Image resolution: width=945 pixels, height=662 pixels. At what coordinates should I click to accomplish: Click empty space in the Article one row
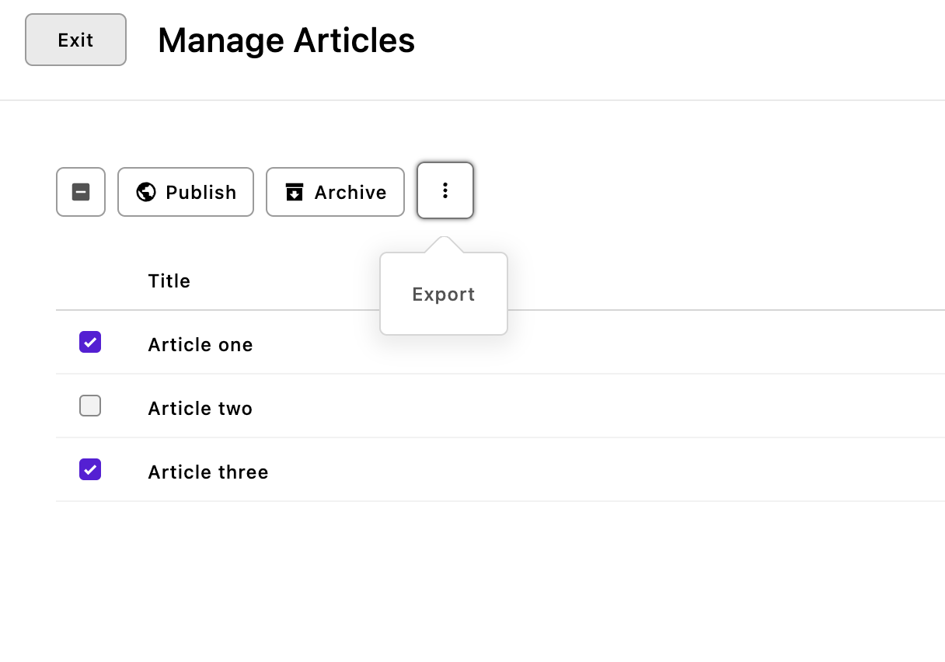click(x=622, y=343)
